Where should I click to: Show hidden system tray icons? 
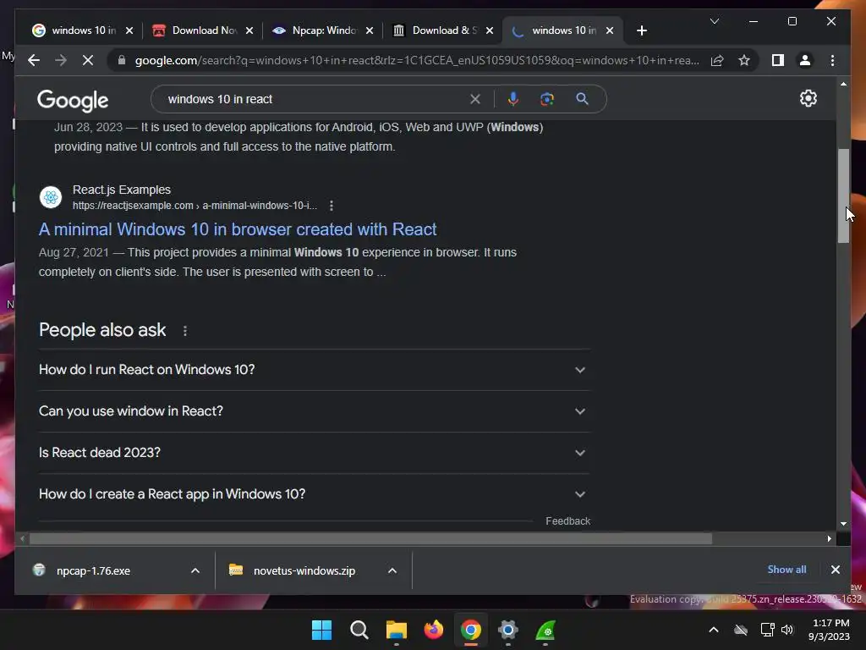point(714,630)
